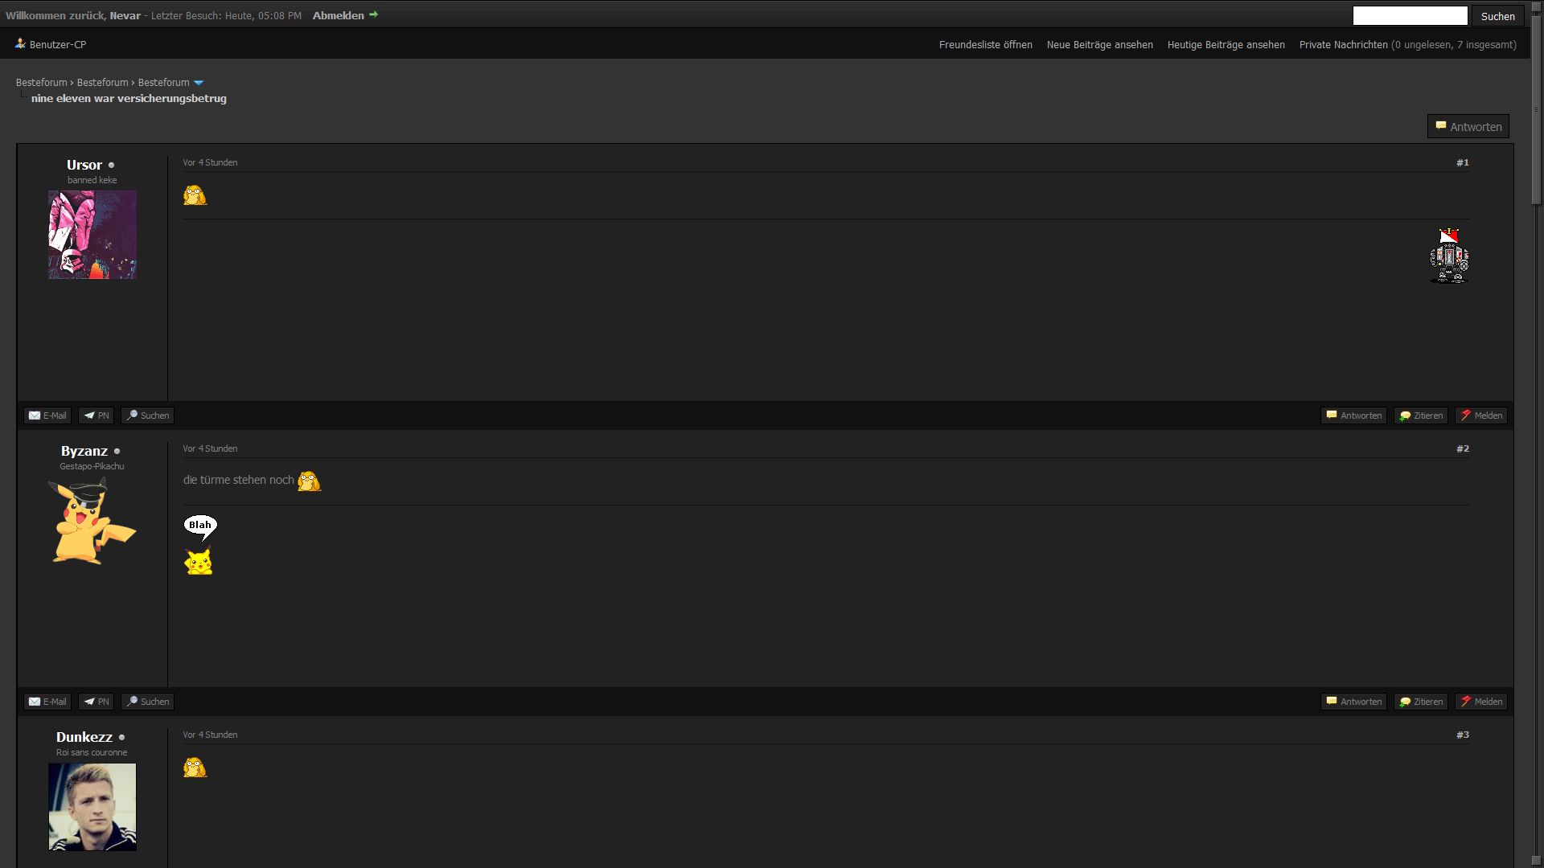Click Ursor's online status dot

111,166
